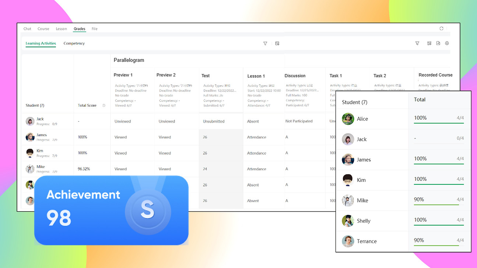Screen dimensions: 477x268
Task: Open the settings gear icon in the grades toolbar
Action: click(x=447, y=43)
